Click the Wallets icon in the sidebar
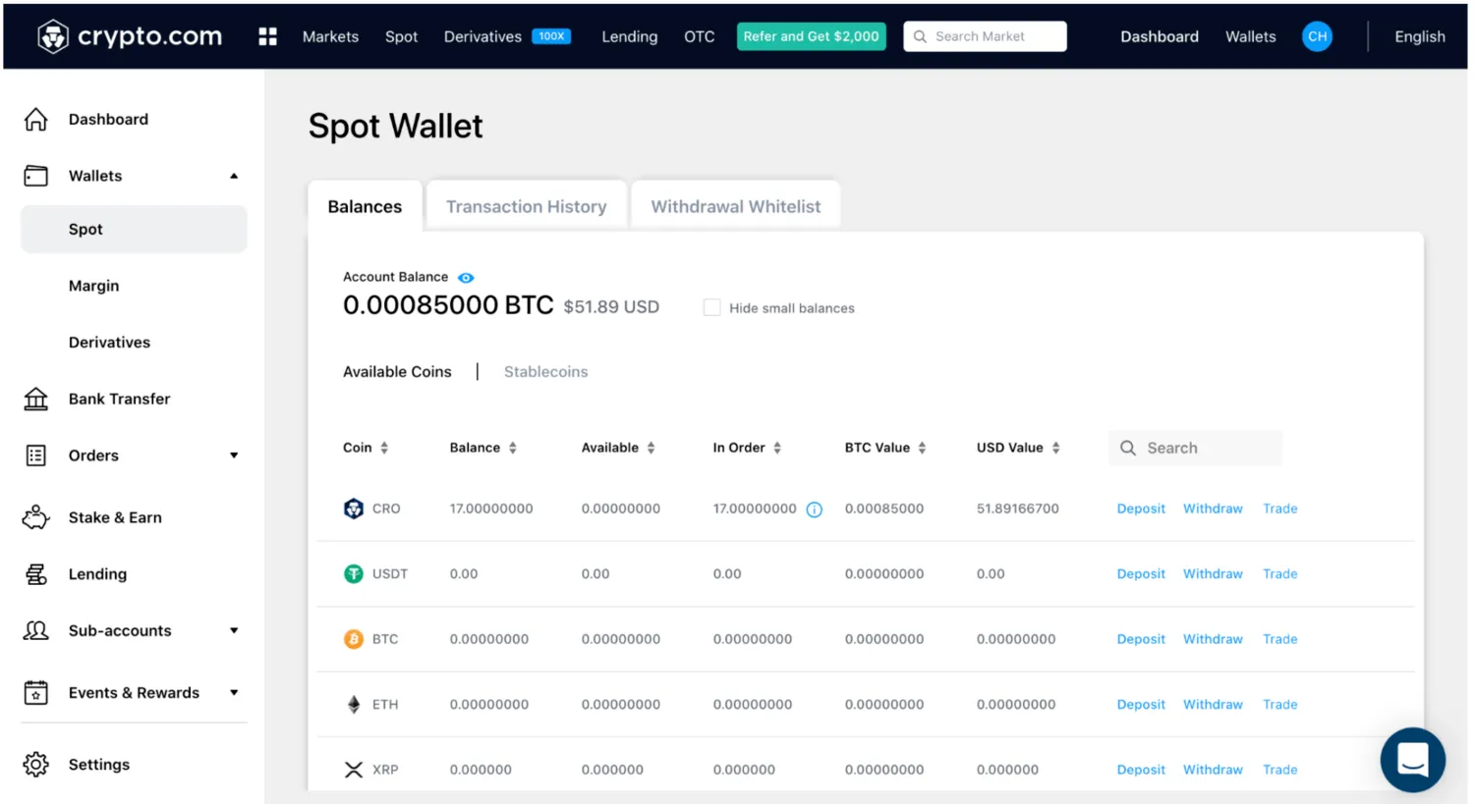The height and width of the screenshot is (804, 1474). click(x=36, y=176)
